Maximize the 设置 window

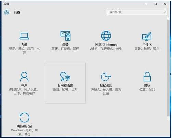pos(156,4)
